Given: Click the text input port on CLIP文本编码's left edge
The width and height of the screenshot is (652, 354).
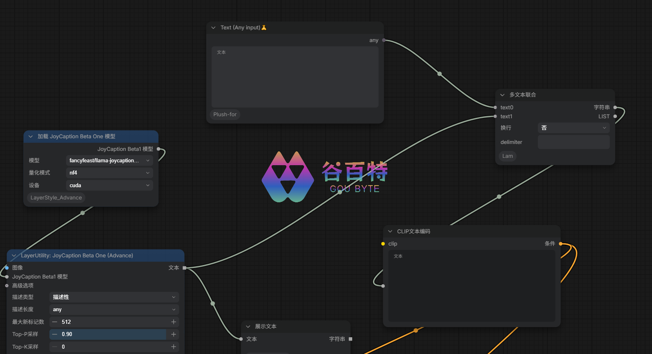Looking at the screenshot, I should coord(383,286).
